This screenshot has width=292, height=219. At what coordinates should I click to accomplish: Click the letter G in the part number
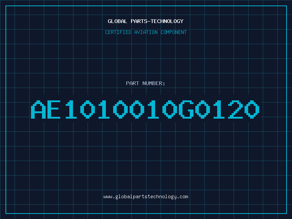[x=186, y=109]
